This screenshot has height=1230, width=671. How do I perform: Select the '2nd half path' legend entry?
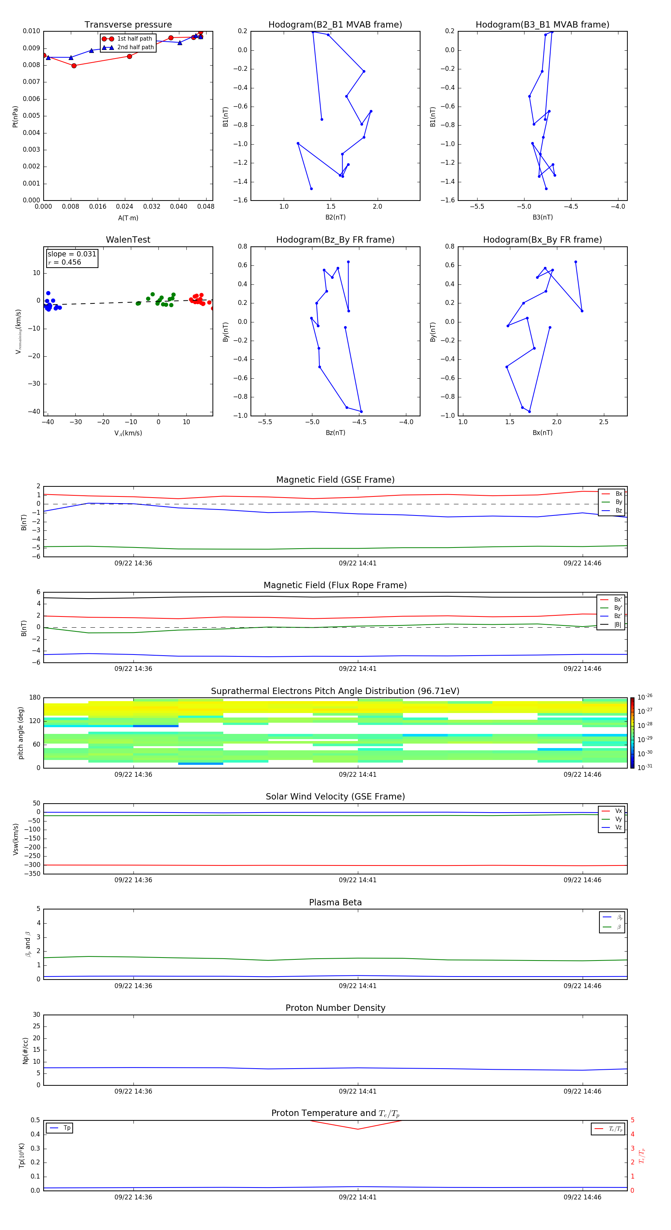[127, 47]
